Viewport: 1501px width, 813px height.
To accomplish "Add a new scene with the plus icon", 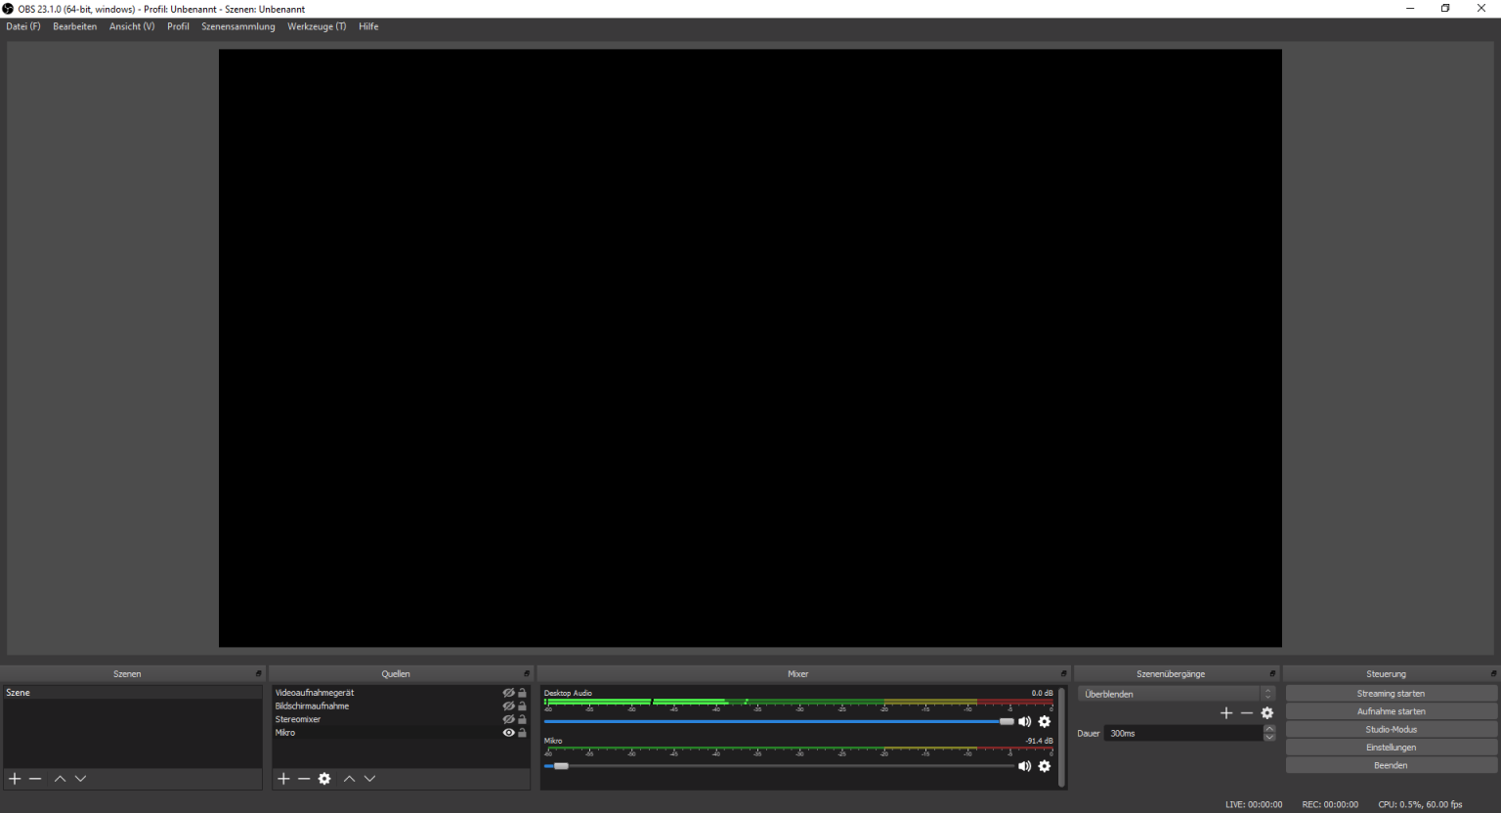I will [15, 779].
